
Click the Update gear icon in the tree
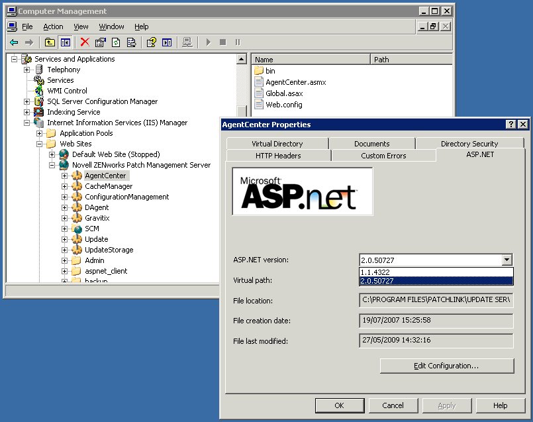(x=77, y=239)
